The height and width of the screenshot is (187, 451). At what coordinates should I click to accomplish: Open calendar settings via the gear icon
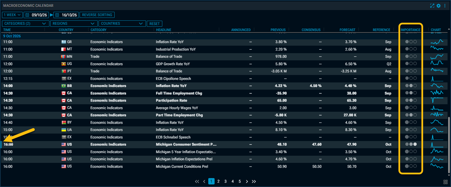click(438, 6)
